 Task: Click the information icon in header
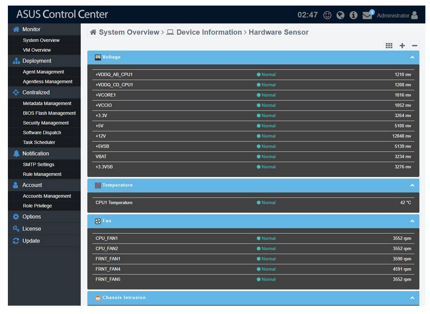[353, 15]
